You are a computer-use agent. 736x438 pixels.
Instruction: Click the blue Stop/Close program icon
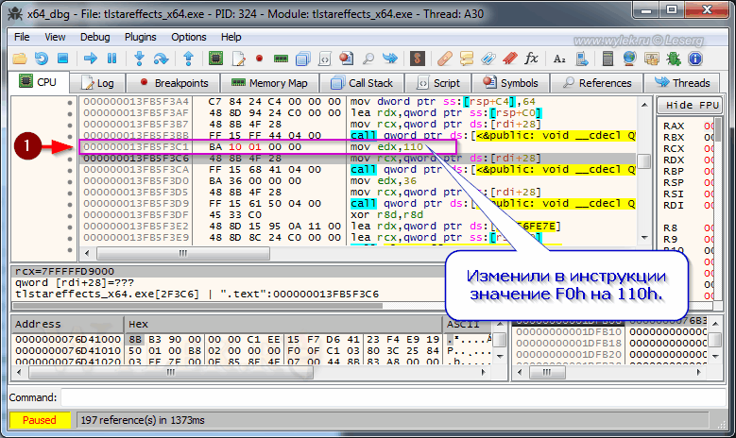[x=63, y=59]
